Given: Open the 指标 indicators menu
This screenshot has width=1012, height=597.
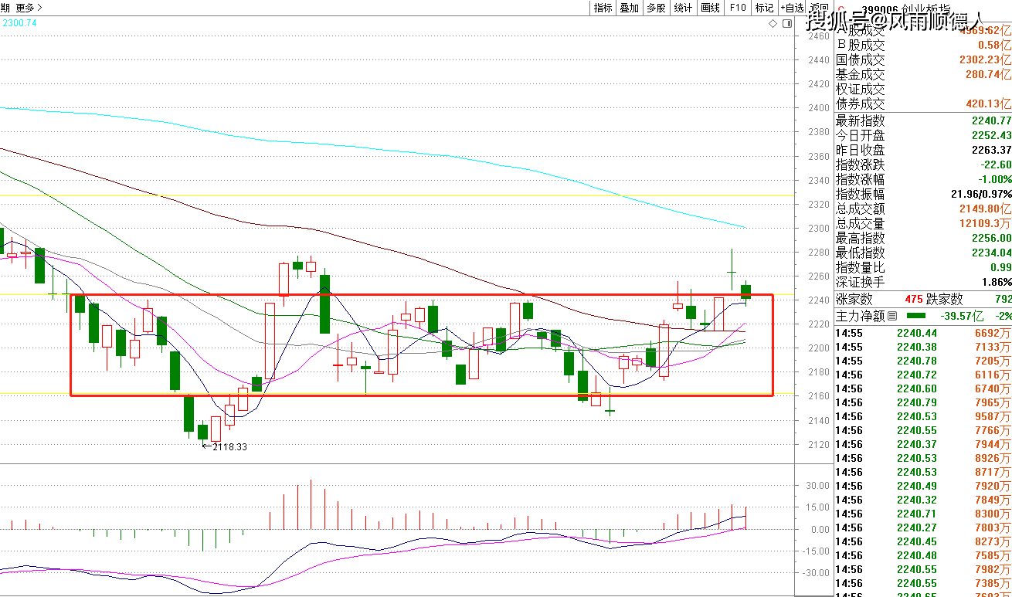Looking at the screenshot, I should [603, 8].
